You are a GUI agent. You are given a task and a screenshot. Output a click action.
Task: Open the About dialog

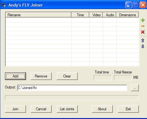(102, 109)
